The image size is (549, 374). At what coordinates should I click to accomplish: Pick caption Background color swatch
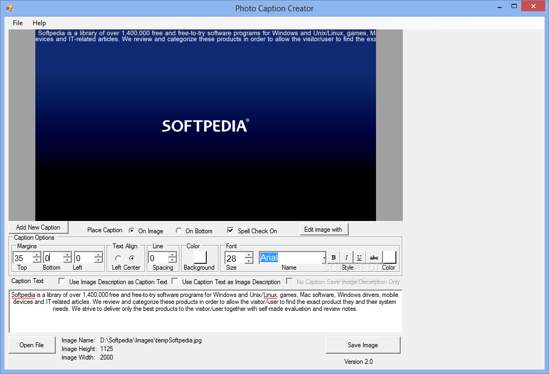[x=200, y=257]
